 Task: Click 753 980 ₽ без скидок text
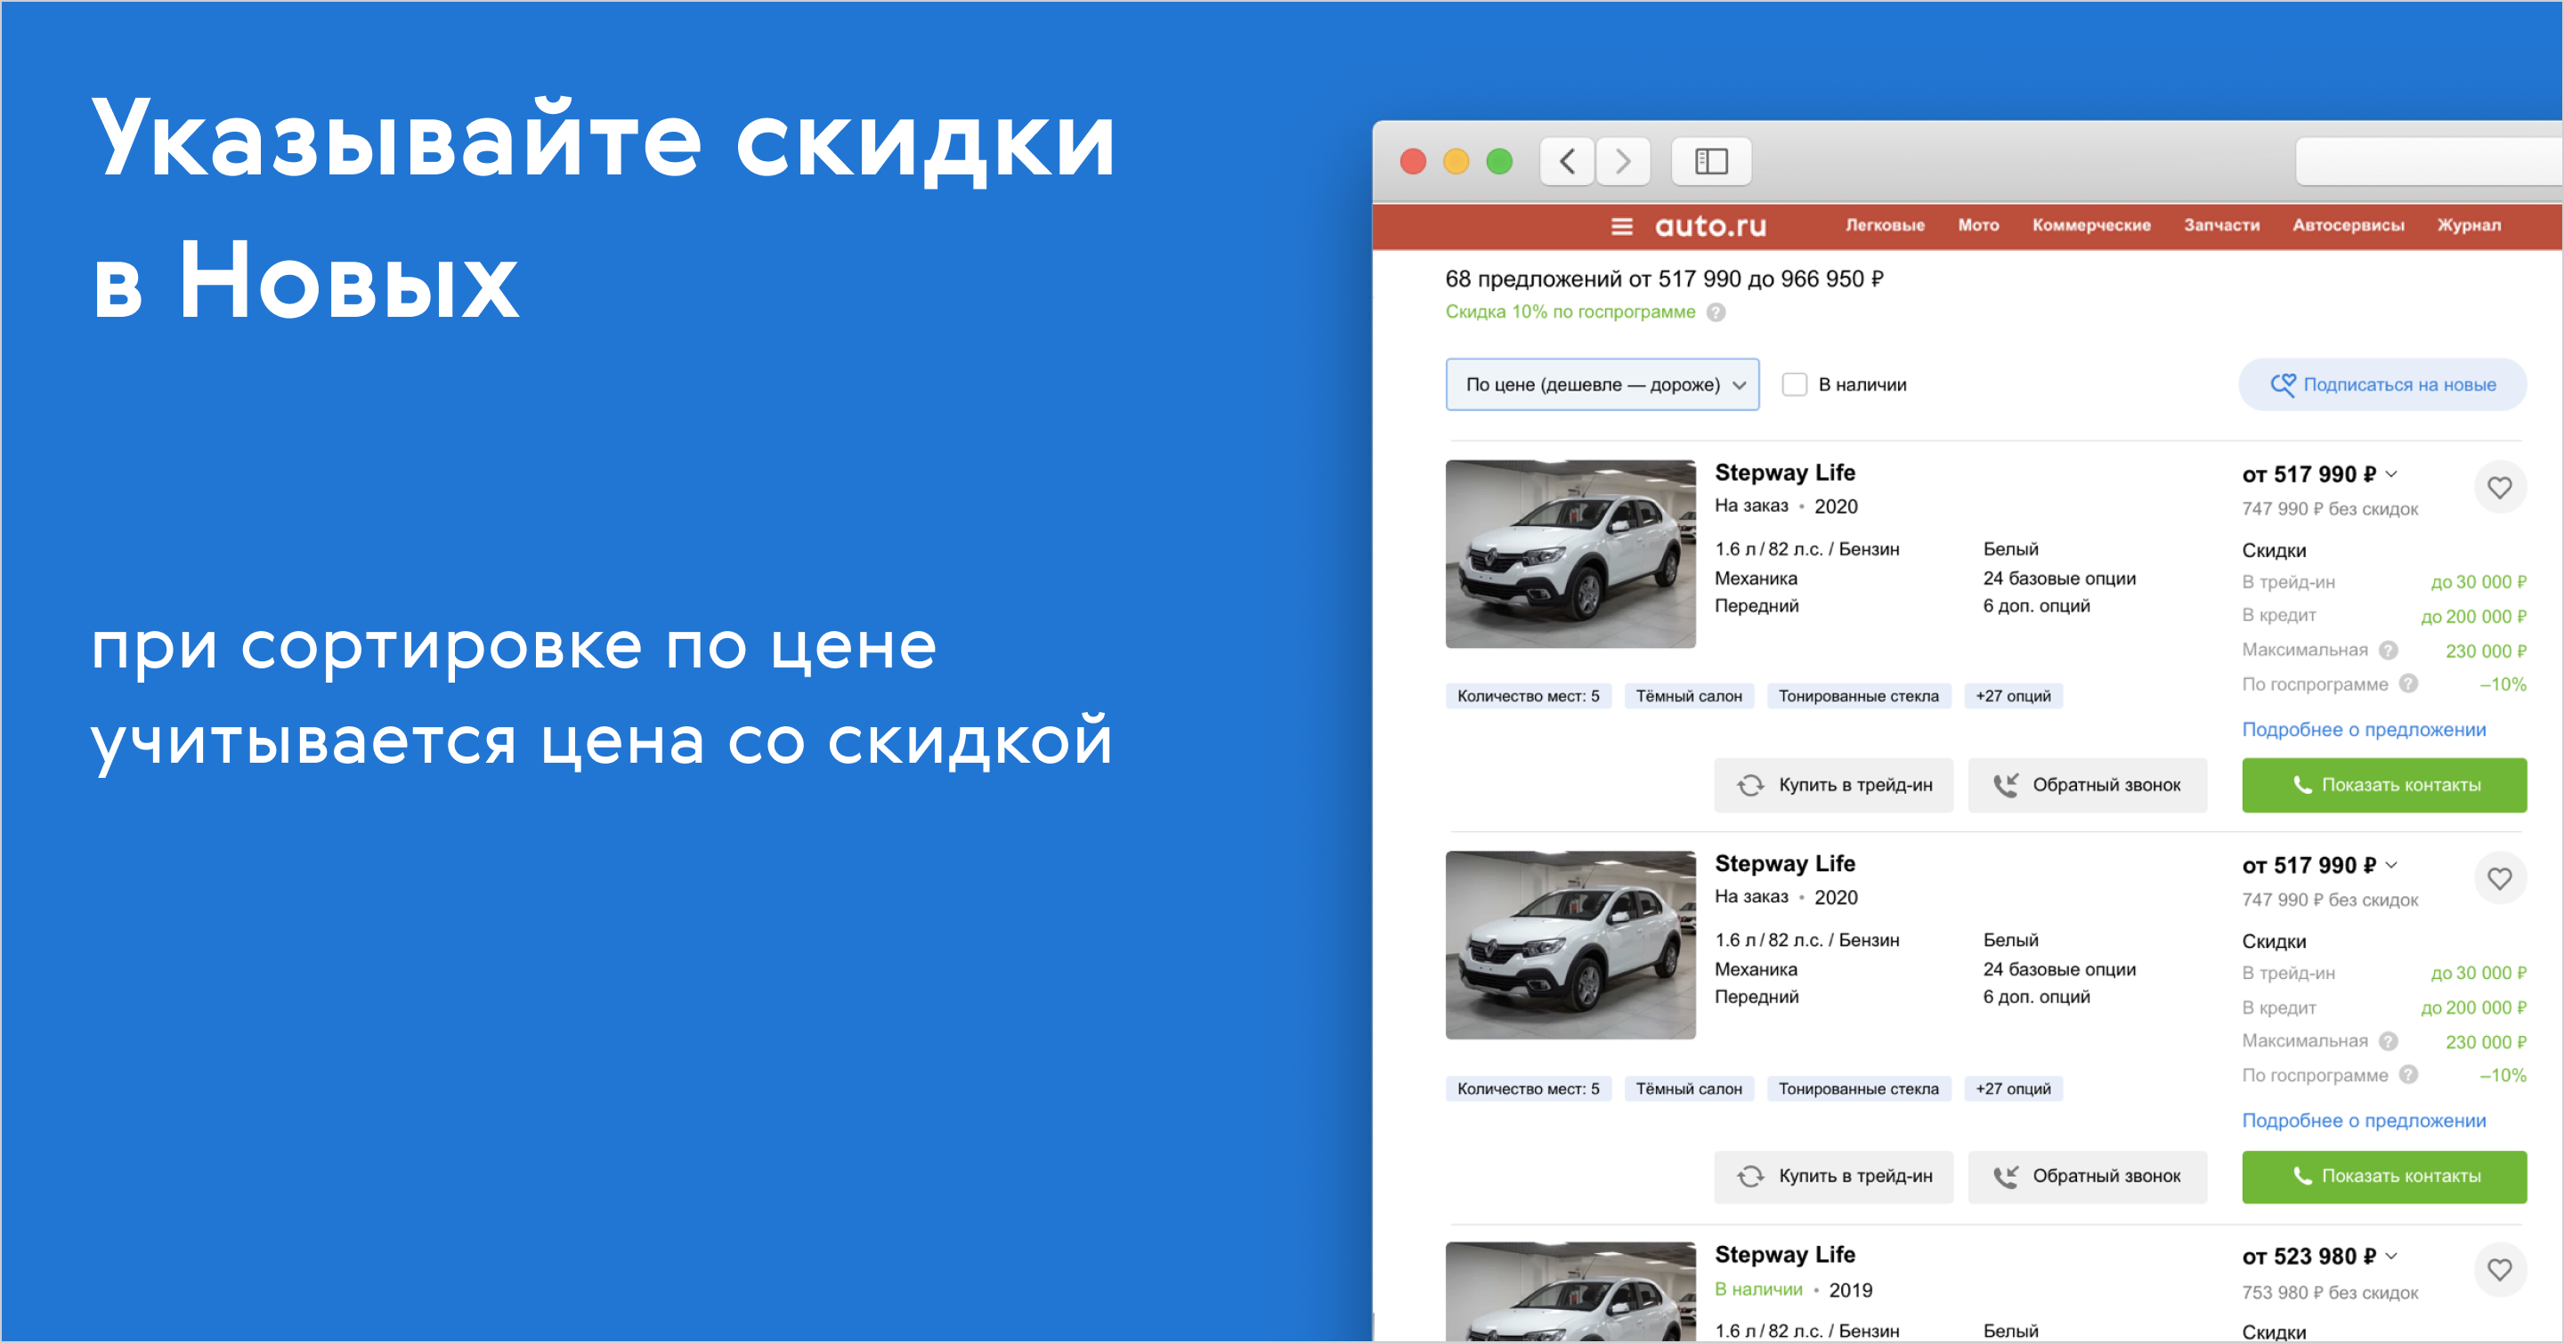pos(2329,1293)
